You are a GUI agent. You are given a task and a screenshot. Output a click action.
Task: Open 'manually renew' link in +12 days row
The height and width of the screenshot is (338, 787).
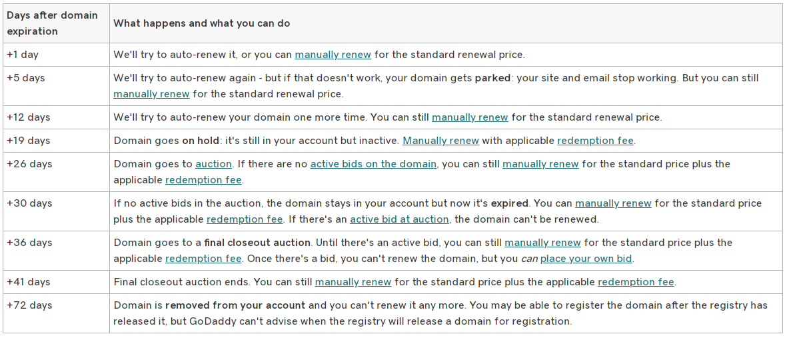point(470,117)
